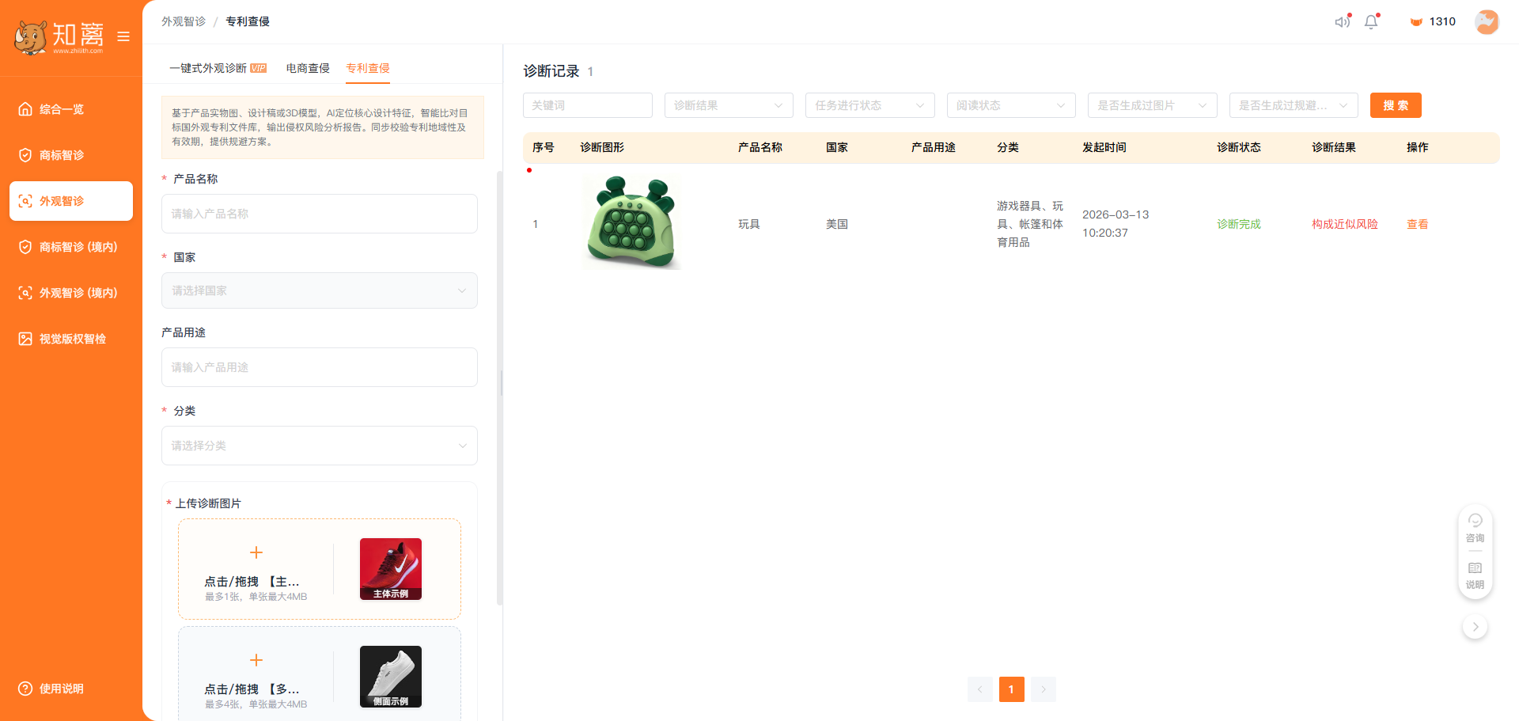This screenshot has height=721, width=1519.
Task: Go to the 外观智诊 breadcrumb
Action: tap(184, 21)
